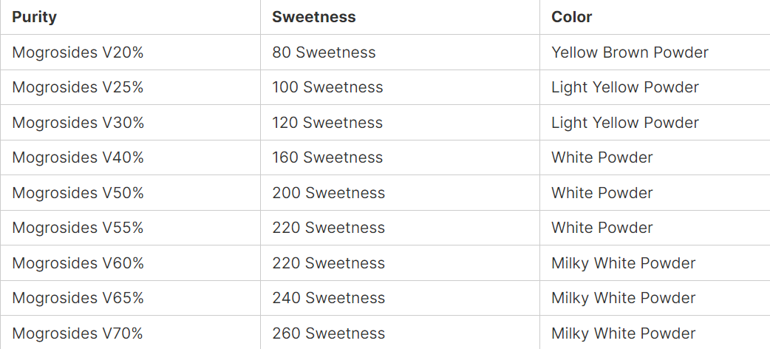
Task: Select the Mogrosides V65% cell
Action: coord(78,298)
